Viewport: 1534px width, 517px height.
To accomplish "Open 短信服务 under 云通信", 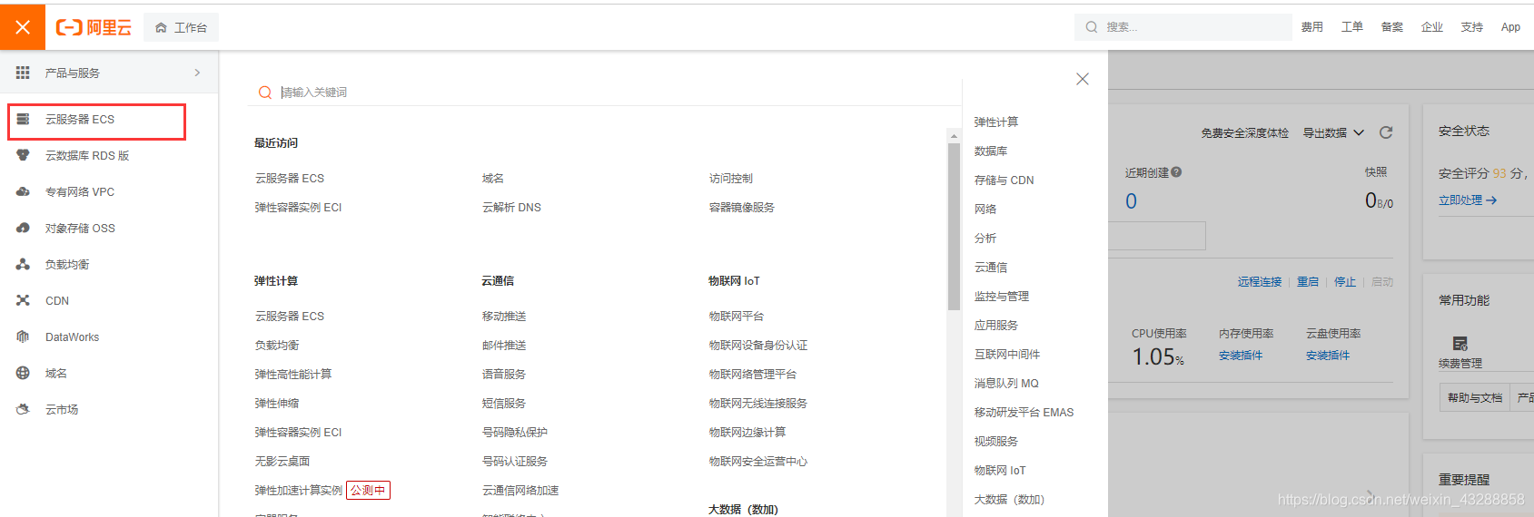I will 504,404.
